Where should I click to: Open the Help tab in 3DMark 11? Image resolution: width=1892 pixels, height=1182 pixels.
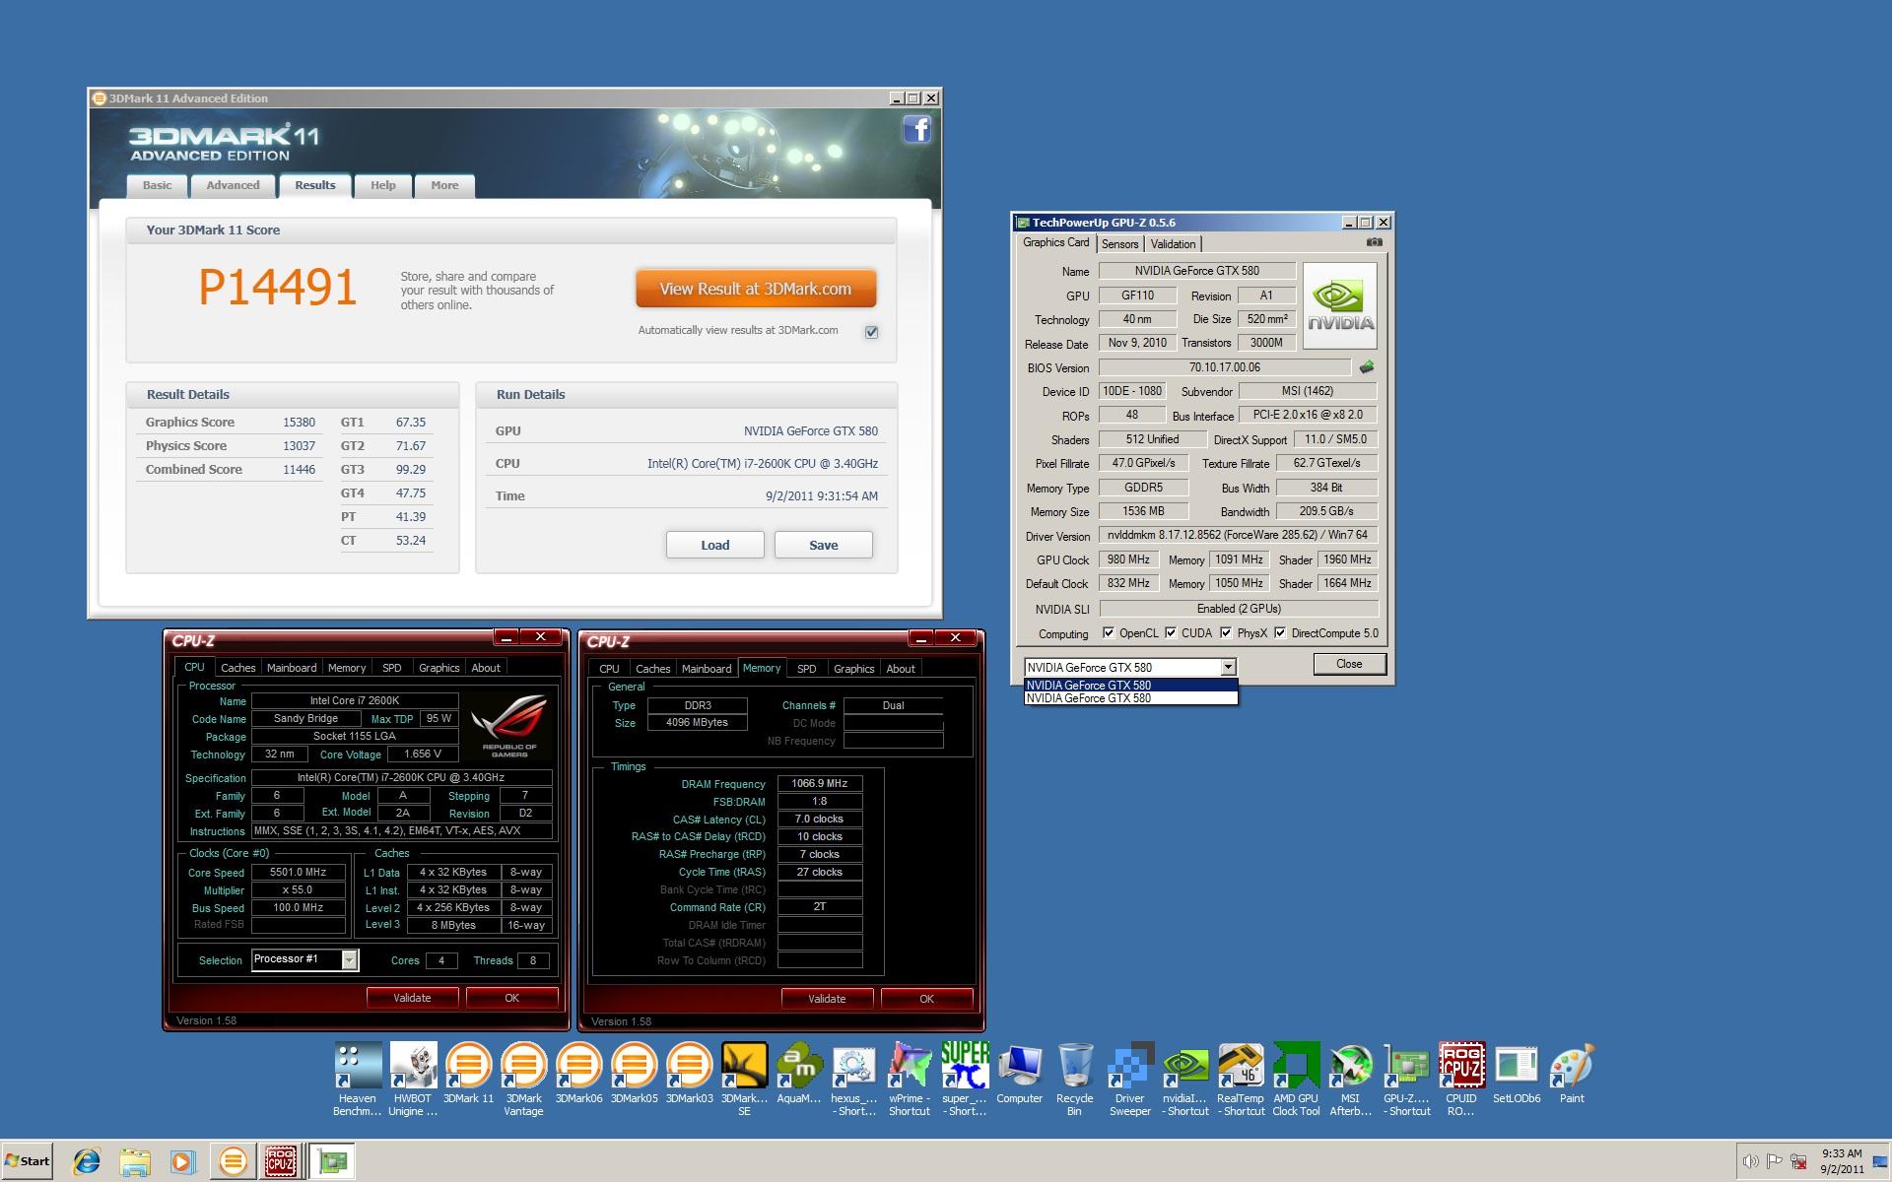(382, 185)
